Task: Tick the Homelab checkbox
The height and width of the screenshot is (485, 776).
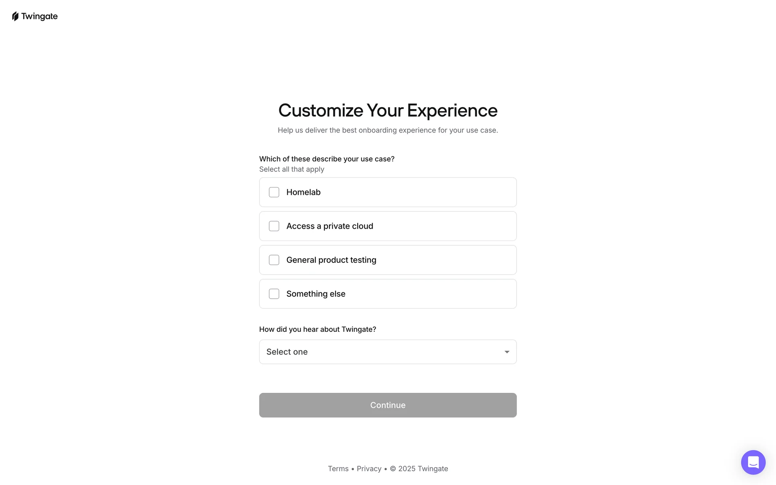Action: pyautogui.click(x=274, y=192)
